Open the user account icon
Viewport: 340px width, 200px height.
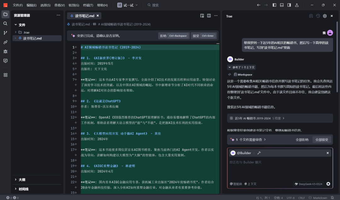[297, 5]
